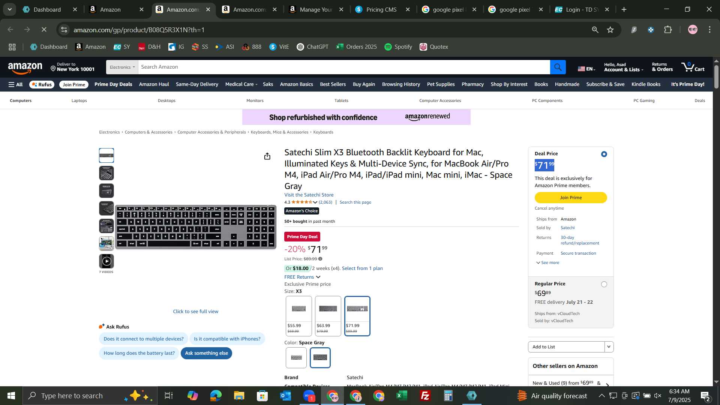Viewport: 720px width, 405px height.
Task: Visit the Satechi Store link
Action: point(309,195)
